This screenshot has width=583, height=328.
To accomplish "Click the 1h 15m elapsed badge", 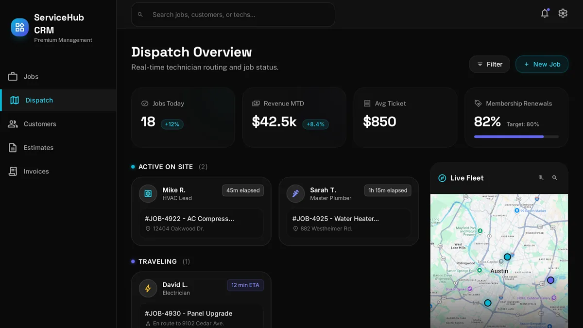I will 388,190.
